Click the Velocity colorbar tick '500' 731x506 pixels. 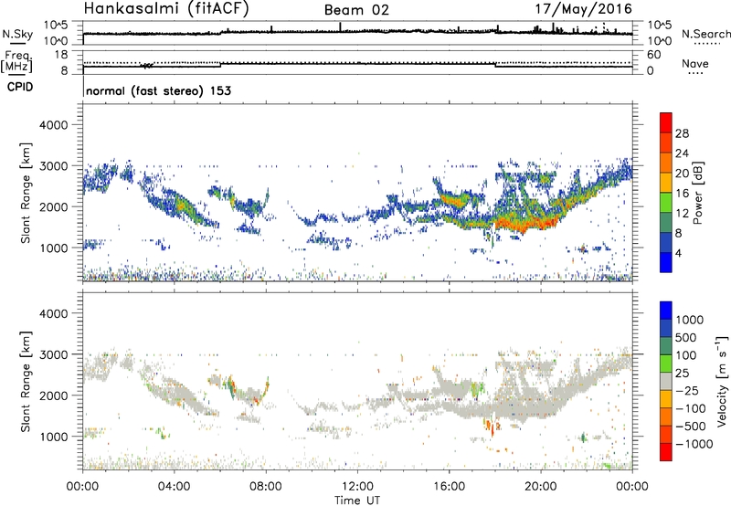(x=686, y=337)
